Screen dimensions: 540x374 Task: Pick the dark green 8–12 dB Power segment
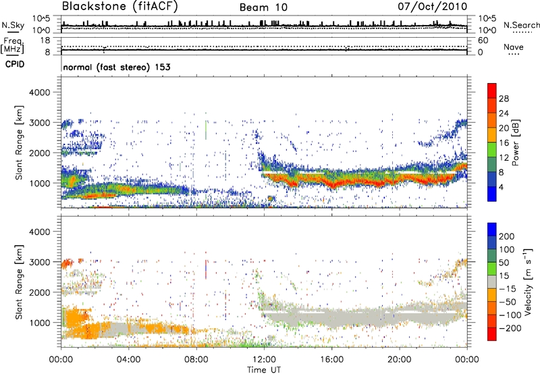tap(492, 165)
